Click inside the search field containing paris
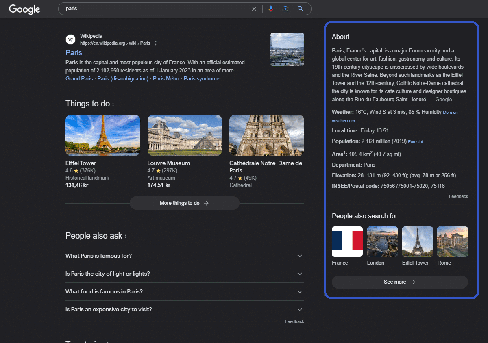The image size is (488, 343). pos(155,9)
